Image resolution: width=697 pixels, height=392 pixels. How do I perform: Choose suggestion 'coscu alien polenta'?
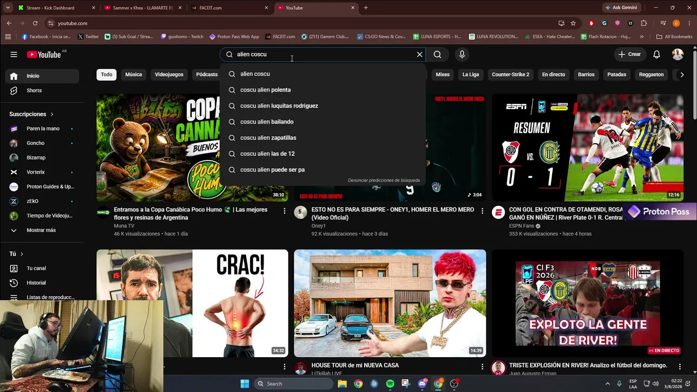click(x=323, y=90)
